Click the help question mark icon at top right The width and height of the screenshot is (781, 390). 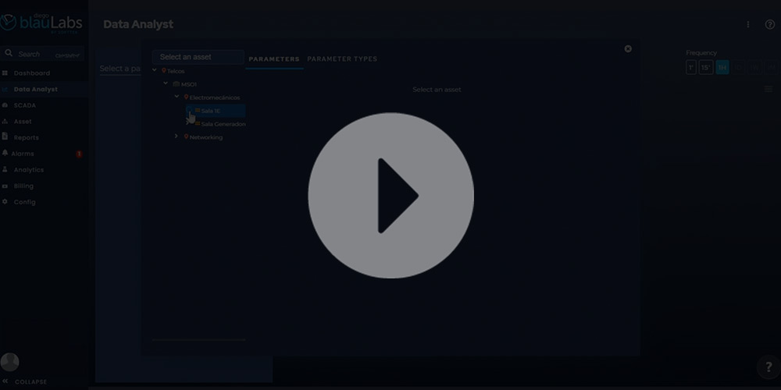tap(770, 25)
